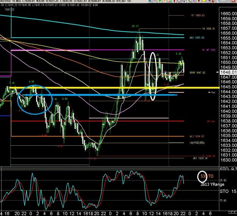Click the blue lines list icon

(x=194, y=1)
